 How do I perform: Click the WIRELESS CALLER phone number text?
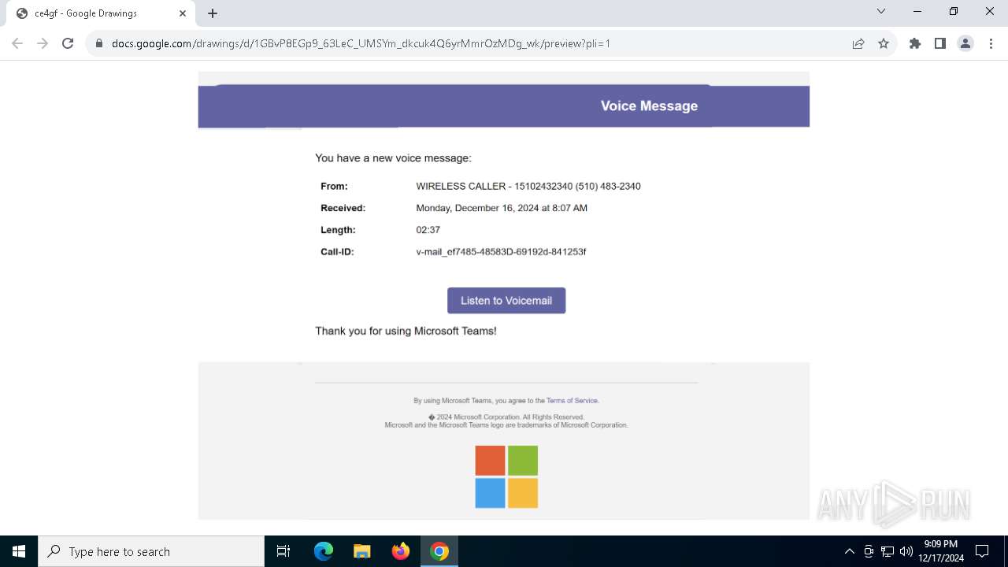point(528,187)
